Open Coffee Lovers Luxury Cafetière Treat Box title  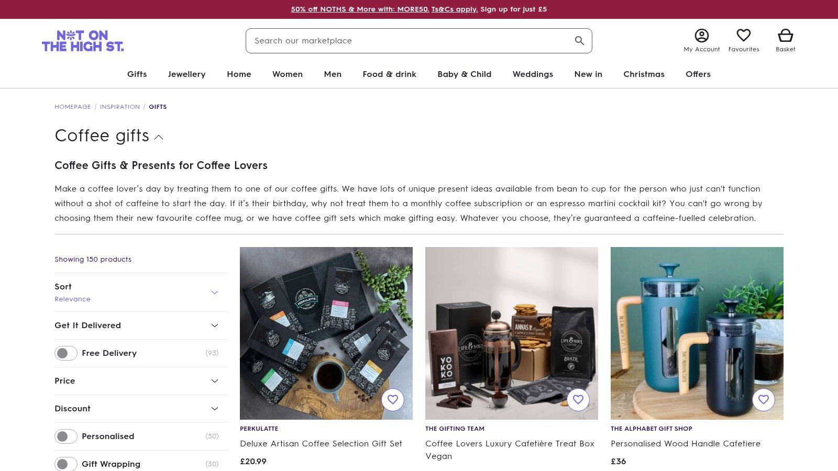510,450
